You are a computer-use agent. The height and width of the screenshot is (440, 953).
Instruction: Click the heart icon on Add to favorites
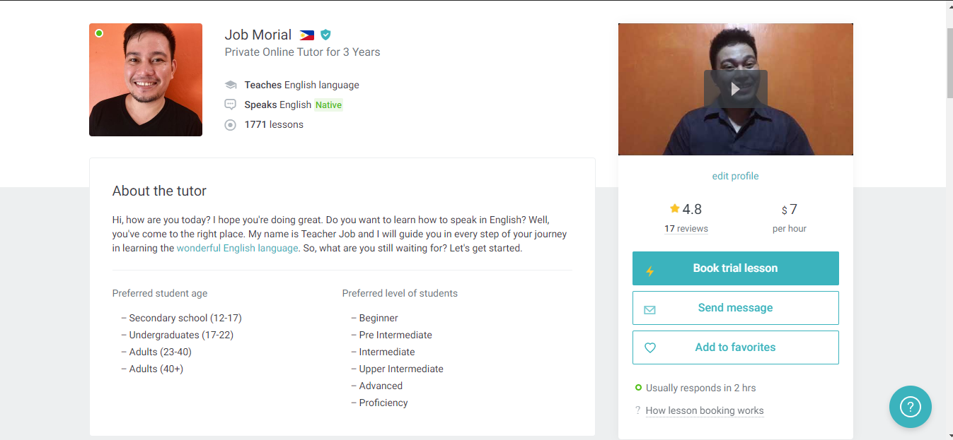pos(650,347)
